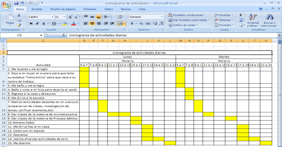
Task: Cut selection with the scissors icon
Action: [x=19, y=15]
